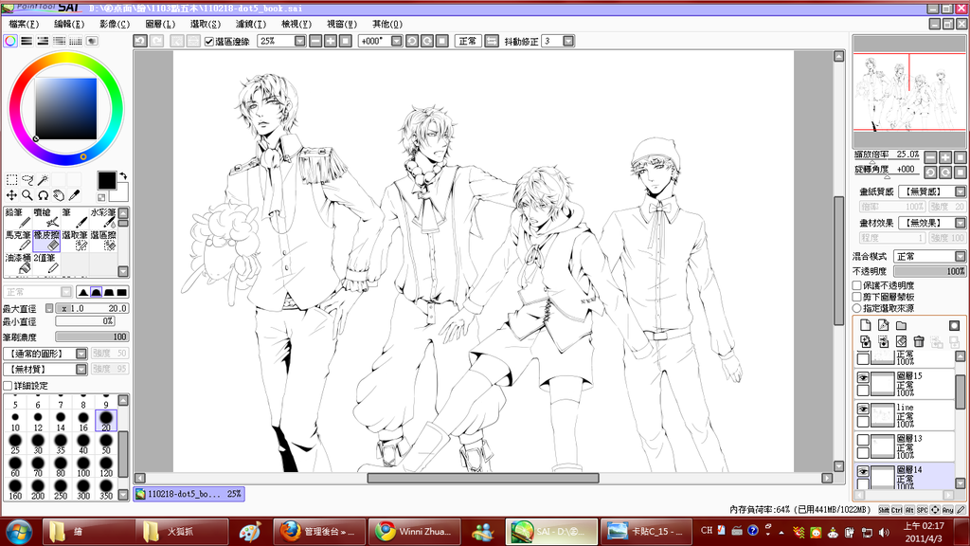The height and width of the screenshot is (546, 970).
Task: Open the 圖層 menu
Action: (158, 24)
